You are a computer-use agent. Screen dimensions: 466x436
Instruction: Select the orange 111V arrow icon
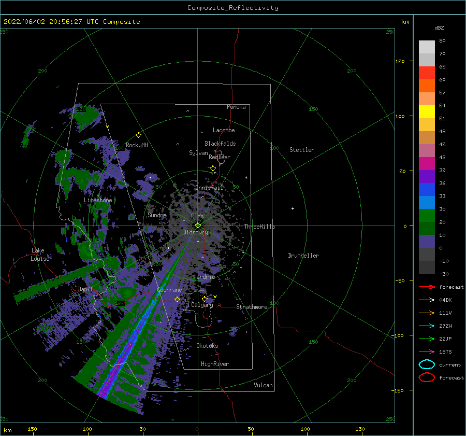click(x=427, y=313)
